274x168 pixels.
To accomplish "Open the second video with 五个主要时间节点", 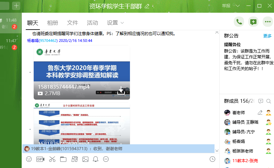I will (82, 124).
